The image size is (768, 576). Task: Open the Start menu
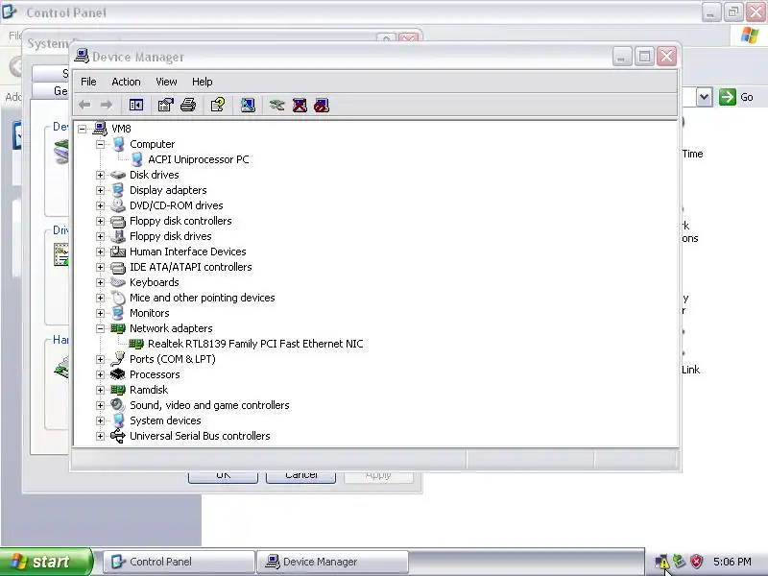tap(46, 562)
